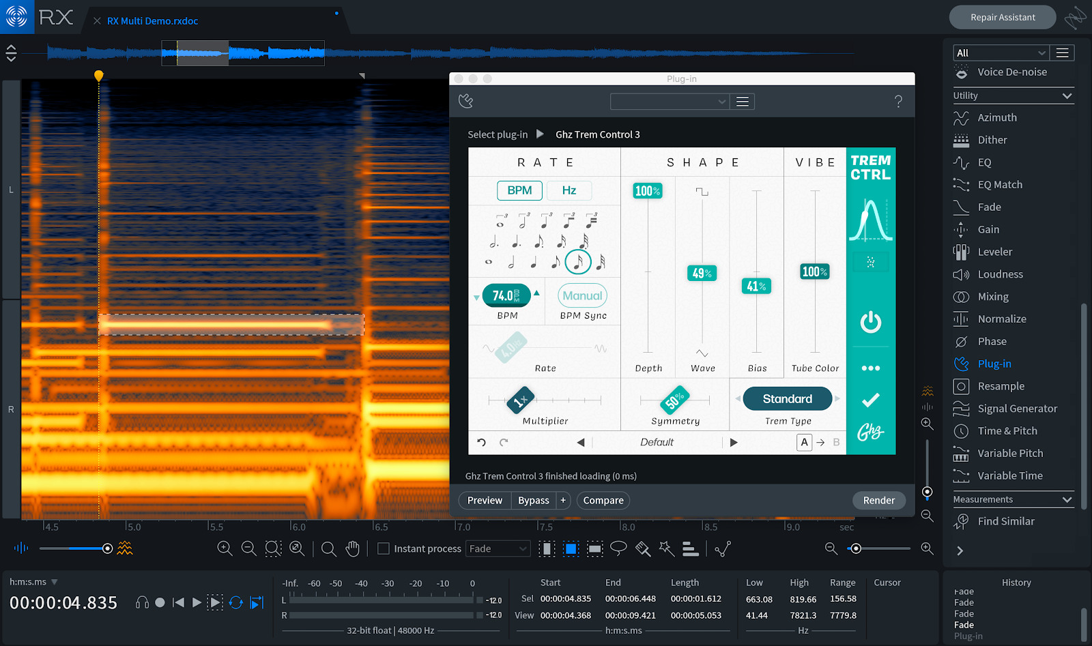This screenshot has height=646, width=1092.
Task: Play the selection only
Action: (215, 602)
